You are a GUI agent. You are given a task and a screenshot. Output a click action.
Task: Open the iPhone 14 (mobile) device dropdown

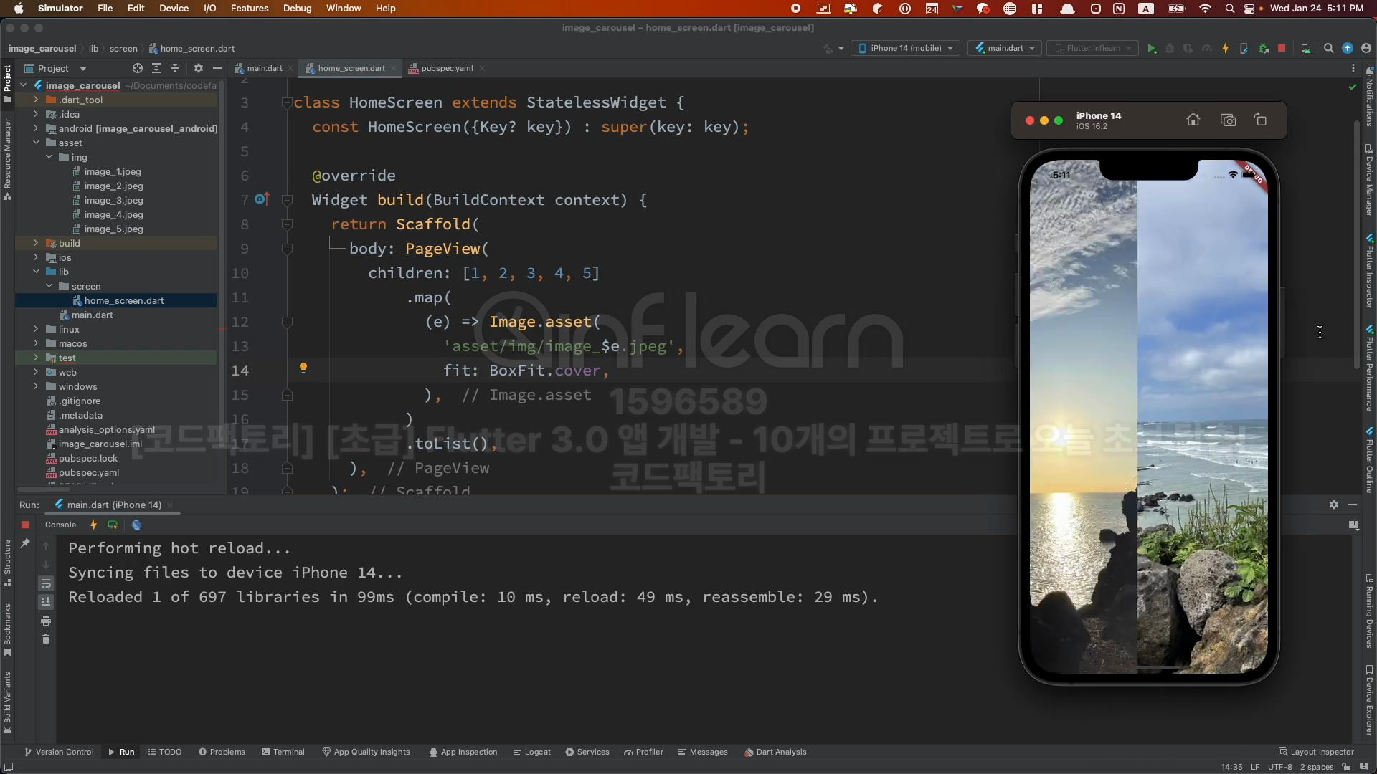[x=906, y=49]
